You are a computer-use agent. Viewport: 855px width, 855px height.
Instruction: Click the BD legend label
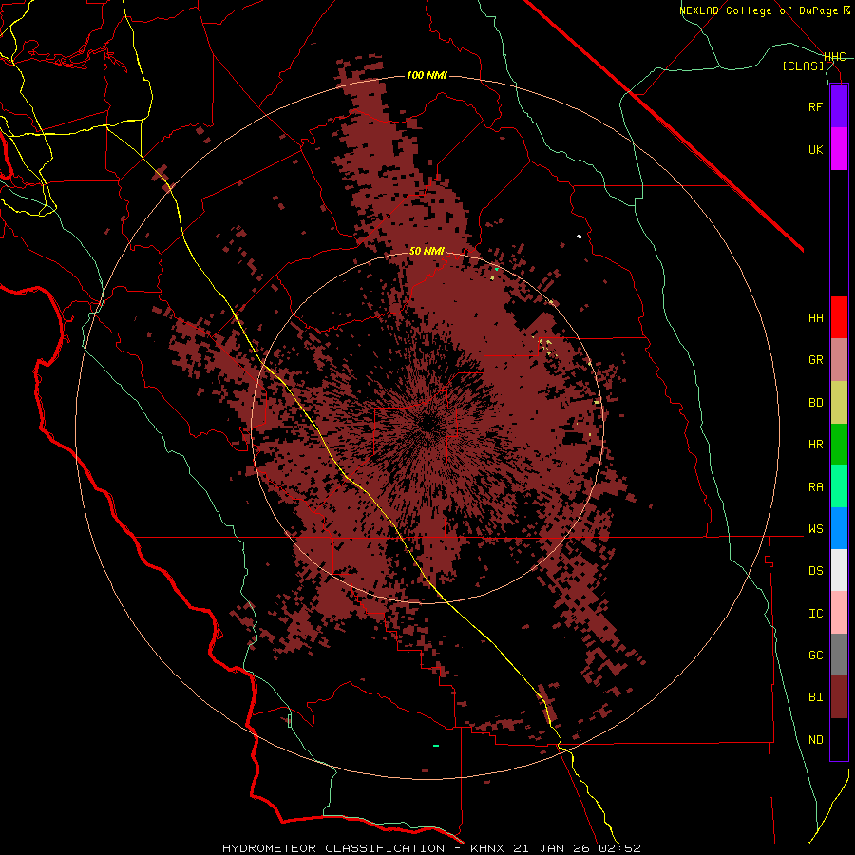coord(815,403)
